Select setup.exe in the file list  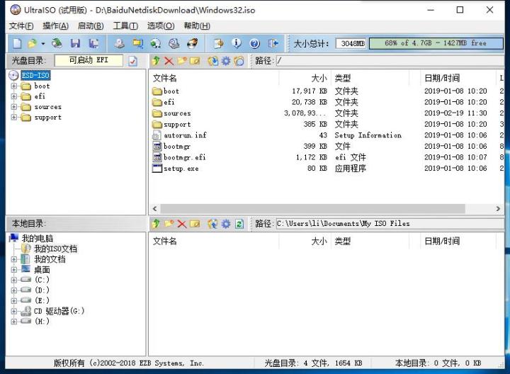[x=181, y=169]
